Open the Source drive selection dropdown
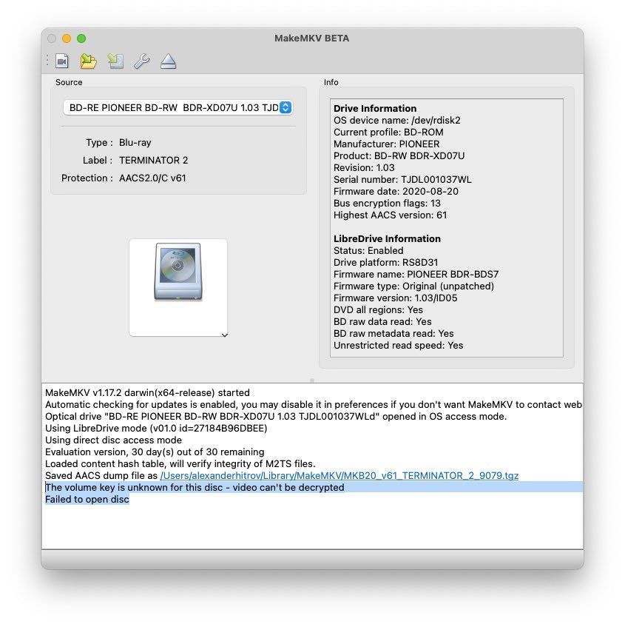625x624 pixels. [178, 108]
